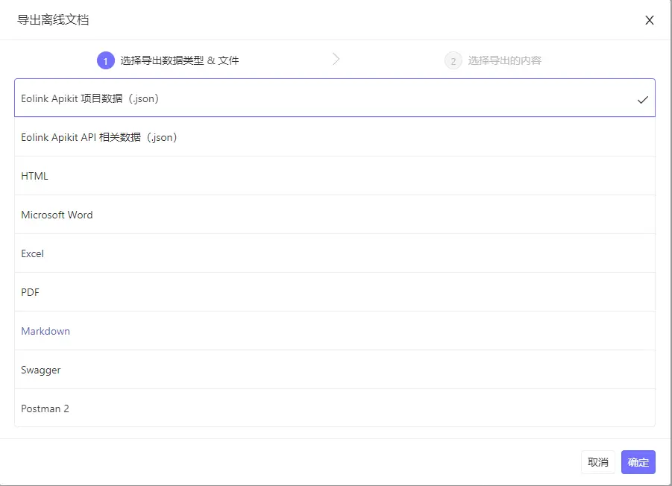Choose Eolink Apikit API 相关数据 (.json)
The width and height of the screenshot is (672, 486).
(99, 137)
